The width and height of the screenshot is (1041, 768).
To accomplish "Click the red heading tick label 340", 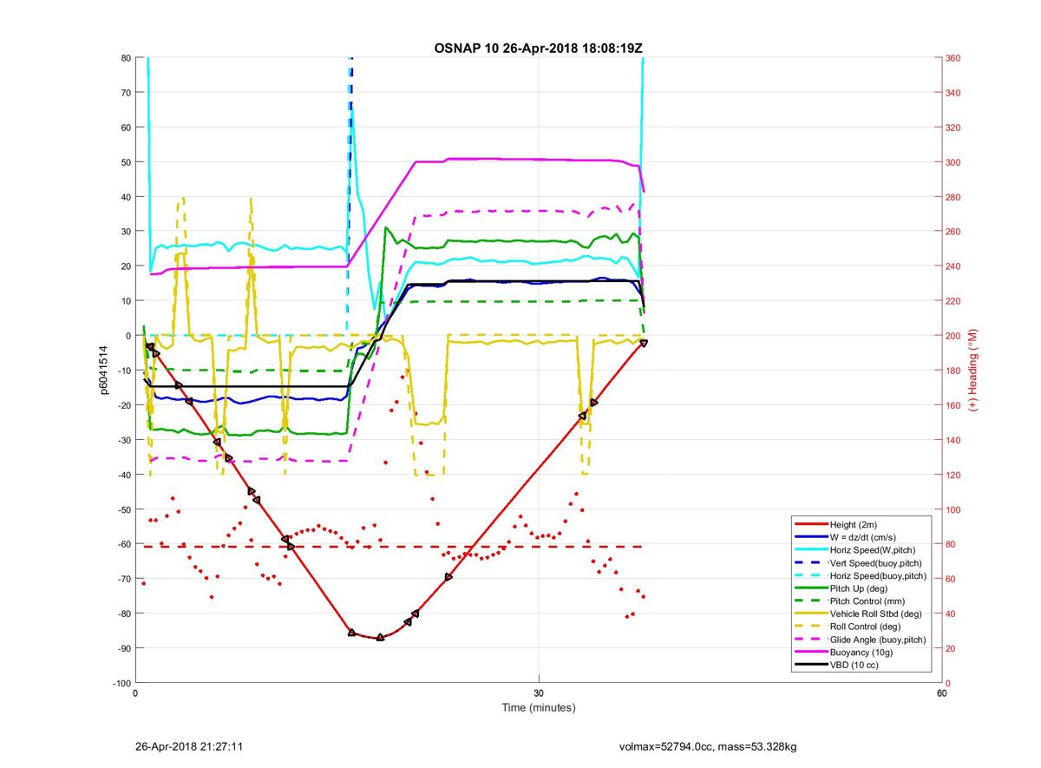I will (954, 93).
